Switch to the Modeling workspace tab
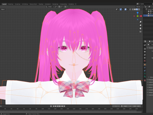153x115 pixels. [x=11, y=4]
